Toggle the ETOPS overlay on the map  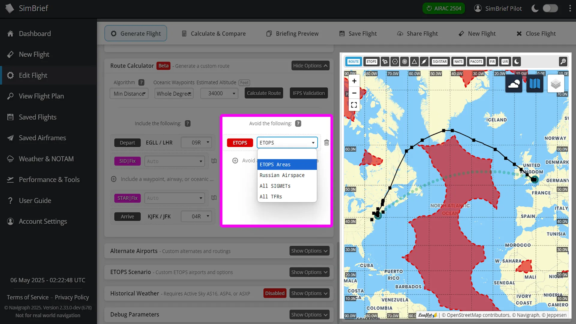(x=371, y=61)
